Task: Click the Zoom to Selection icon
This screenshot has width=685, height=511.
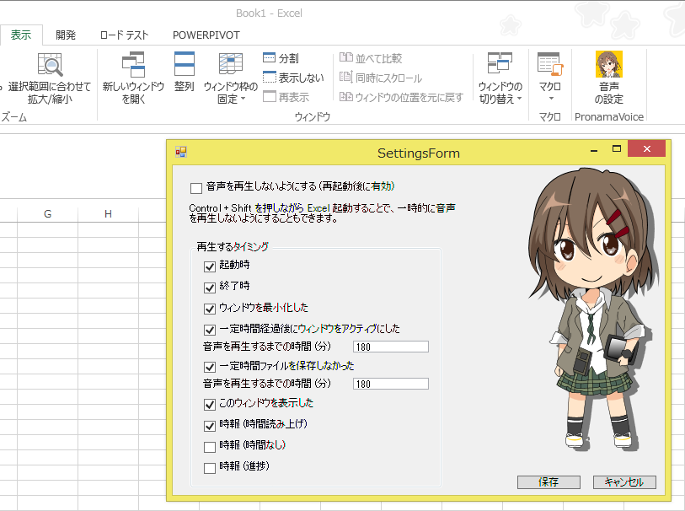Action: click(x=50, y=65)
